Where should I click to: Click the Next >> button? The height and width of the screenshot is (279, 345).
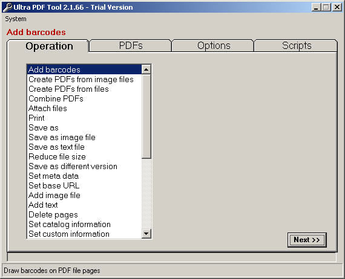click(x=307, y=240)
